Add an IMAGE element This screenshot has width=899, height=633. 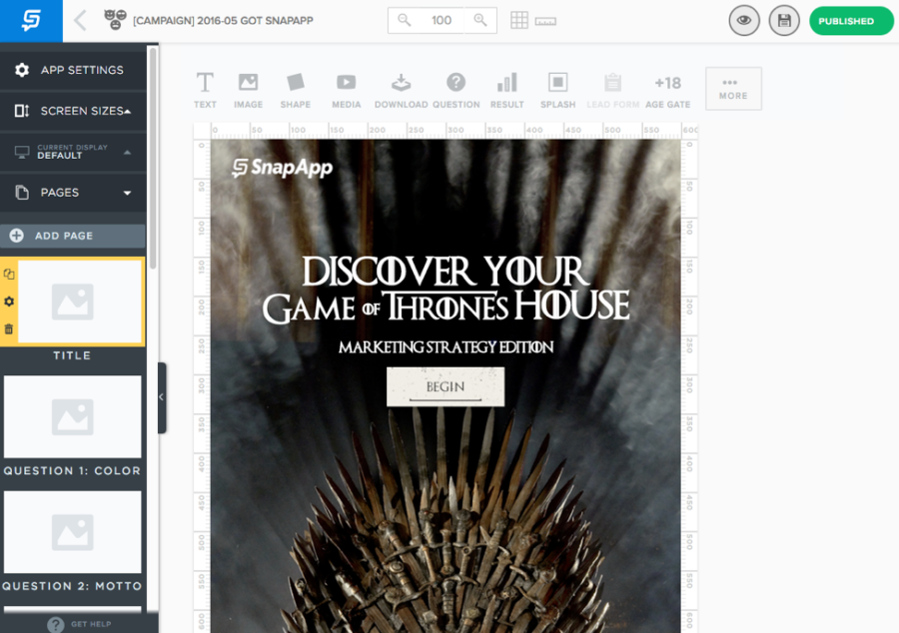point(249,90)
